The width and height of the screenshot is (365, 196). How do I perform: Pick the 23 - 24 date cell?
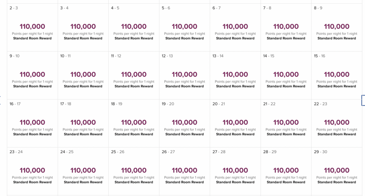pyautogui.click(x=32, y=171)
